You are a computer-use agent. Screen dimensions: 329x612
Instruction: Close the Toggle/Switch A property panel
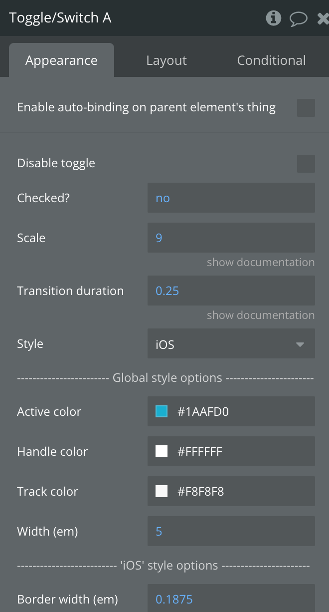pos(323,18)
